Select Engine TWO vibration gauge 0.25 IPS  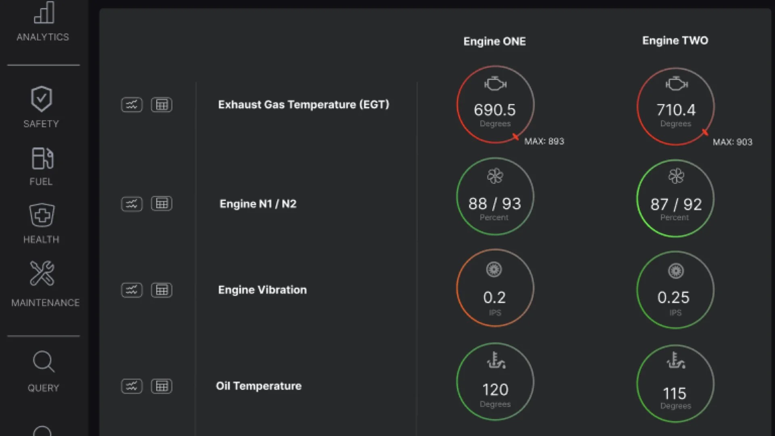[x=675, y=290]
